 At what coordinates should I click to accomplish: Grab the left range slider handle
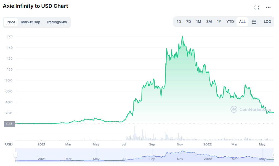point(16,155)
